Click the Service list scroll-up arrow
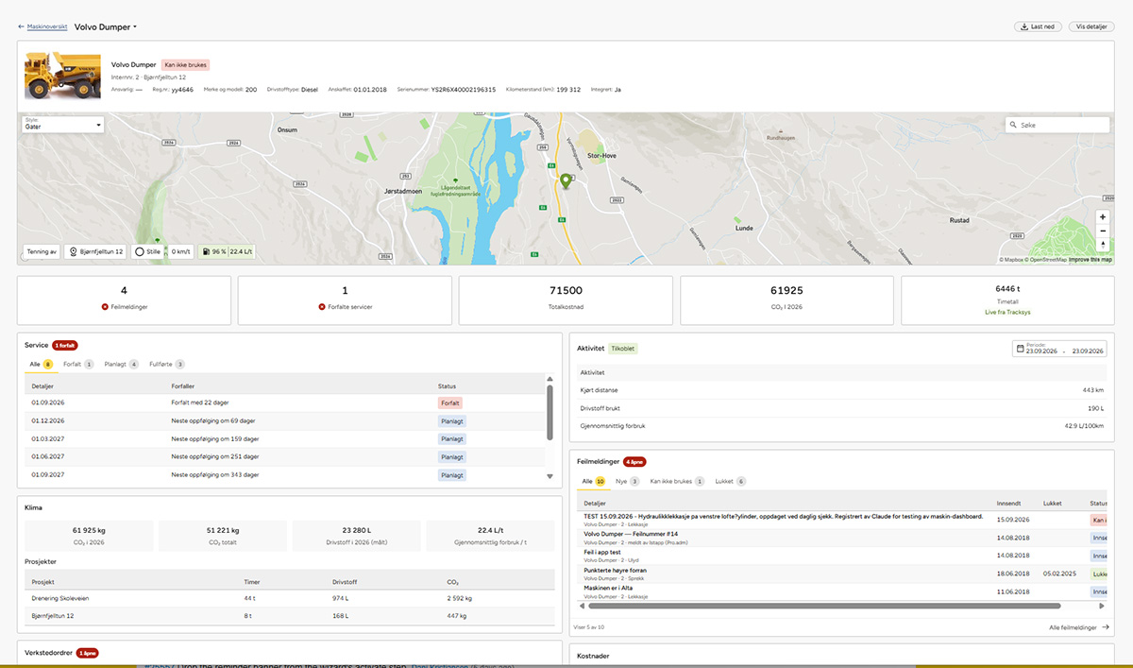 (550, 380)
